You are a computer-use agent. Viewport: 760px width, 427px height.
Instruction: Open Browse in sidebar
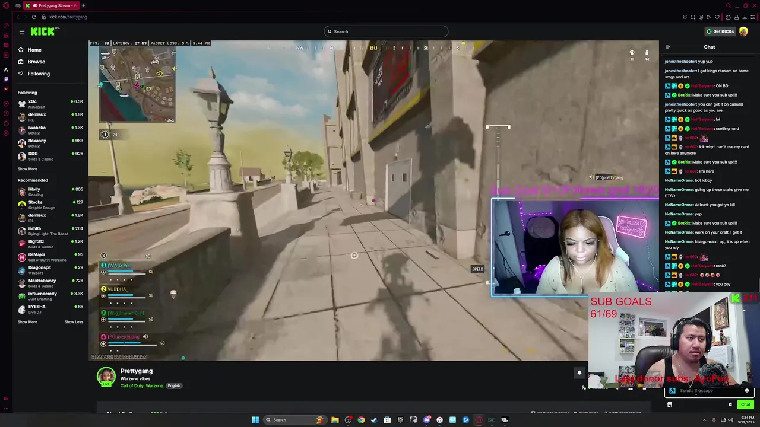tap(36, 62)
